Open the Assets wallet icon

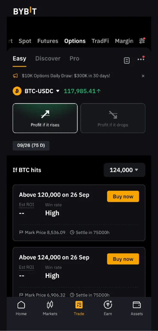coord(137,304)
